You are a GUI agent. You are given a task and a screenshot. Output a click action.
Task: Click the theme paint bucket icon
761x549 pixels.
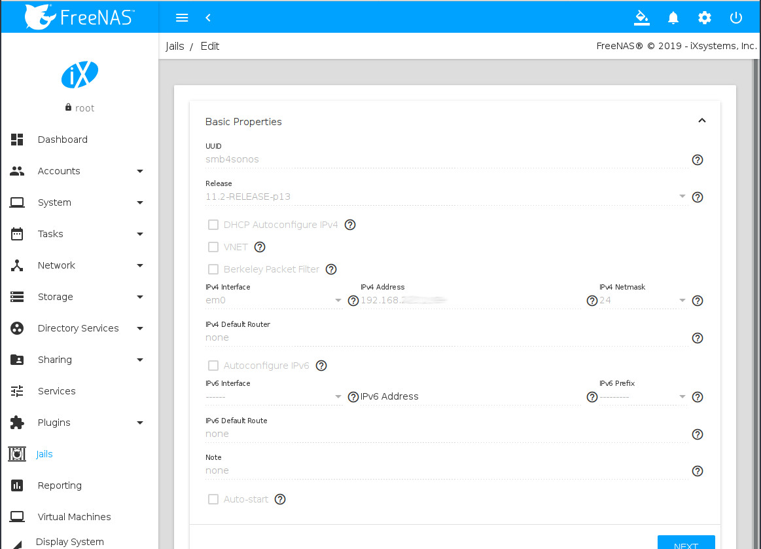641,18
